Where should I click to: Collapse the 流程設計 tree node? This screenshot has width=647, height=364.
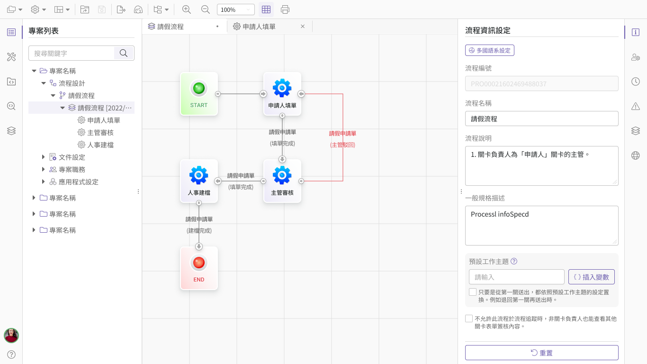[x=44, y=83]
